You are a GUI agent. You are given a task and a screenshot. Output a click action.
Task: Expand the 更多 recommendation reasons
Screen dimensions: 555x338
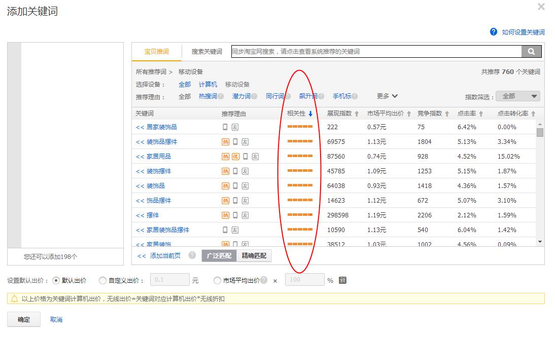(x=387, y=96)
